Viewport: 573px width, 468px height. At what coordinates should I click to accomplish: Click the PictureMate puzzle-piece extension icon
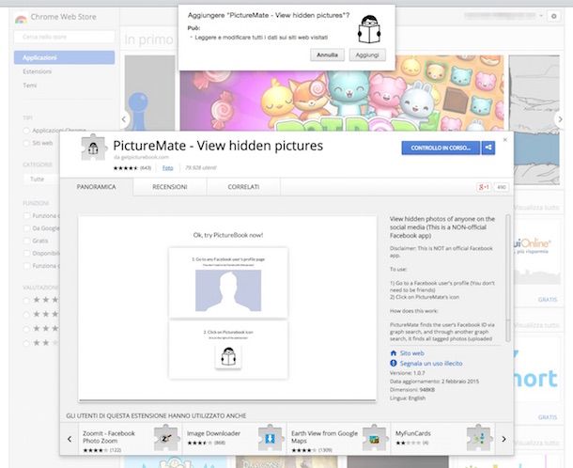[x=93, y=148]
